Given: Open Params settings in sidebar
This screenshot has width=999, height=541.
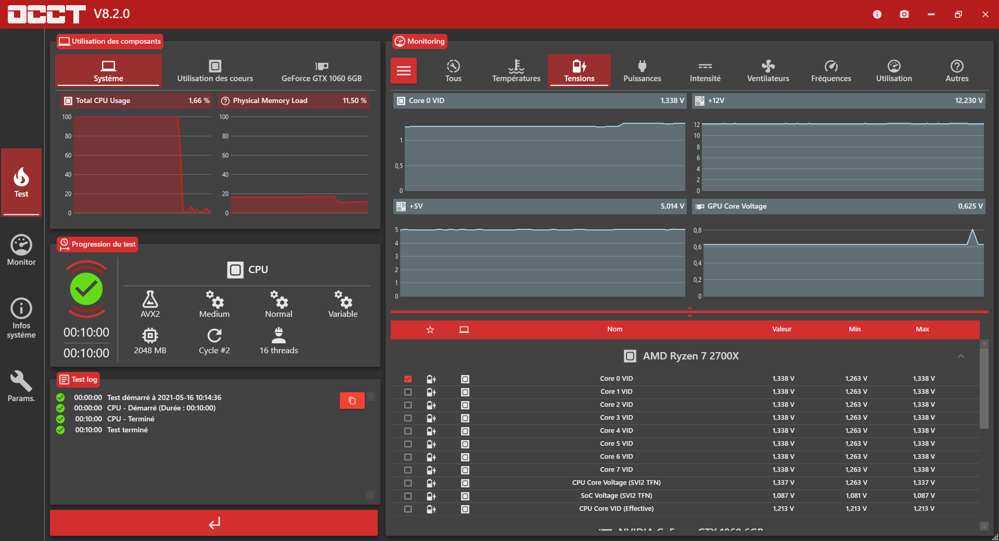Looking at the screenshot, I should (21, 386).
